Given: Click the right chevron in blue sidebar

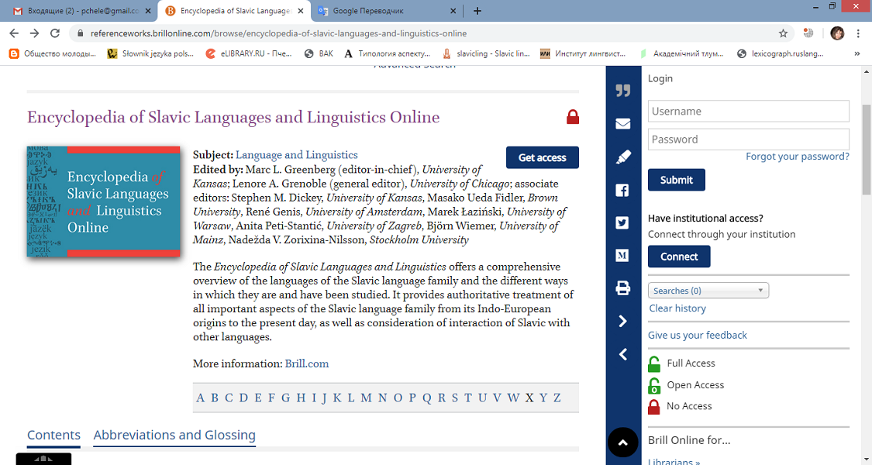Looking at the screenshot, I should (623, 321).
